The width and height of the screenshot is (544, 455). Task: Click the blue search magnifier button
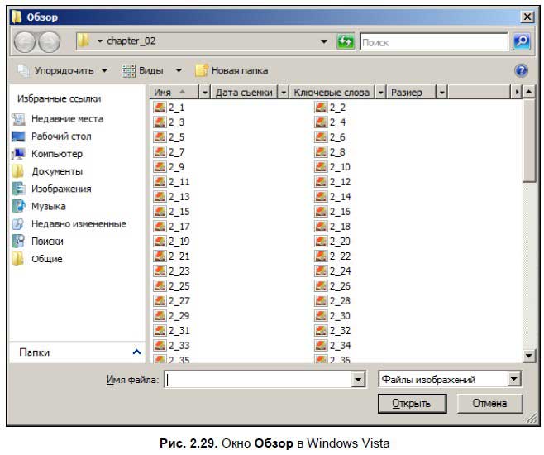pos(522,41)
